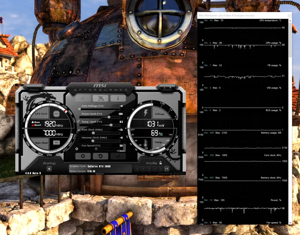Select profile slot 2
300x235 pixels.
tap(143, 169)
